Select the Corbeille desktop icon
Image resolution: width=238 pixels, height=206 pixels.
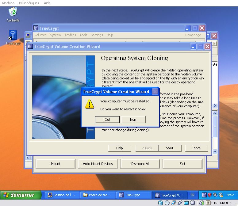[13, 15]
